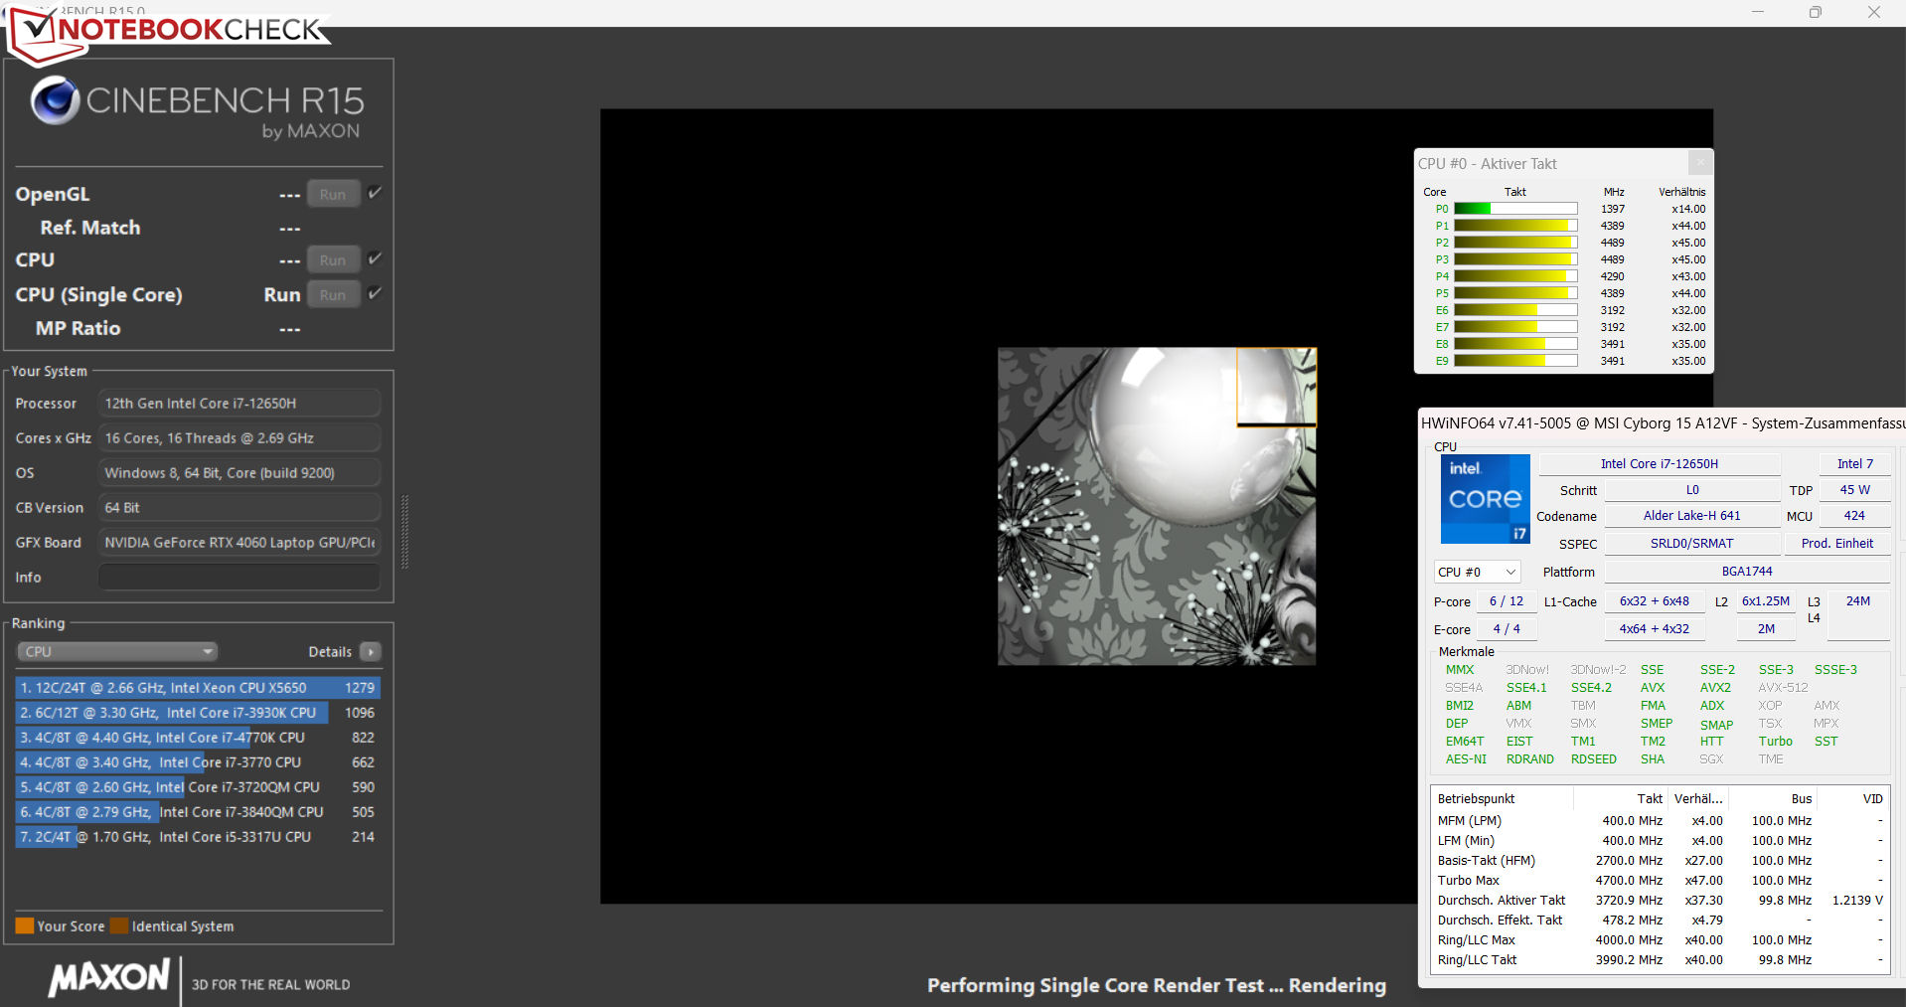Click the Turbo Max row in HWiNFO
Screen dimensions: 1906x1007
pyautogui.click(x=1660, y=881)
